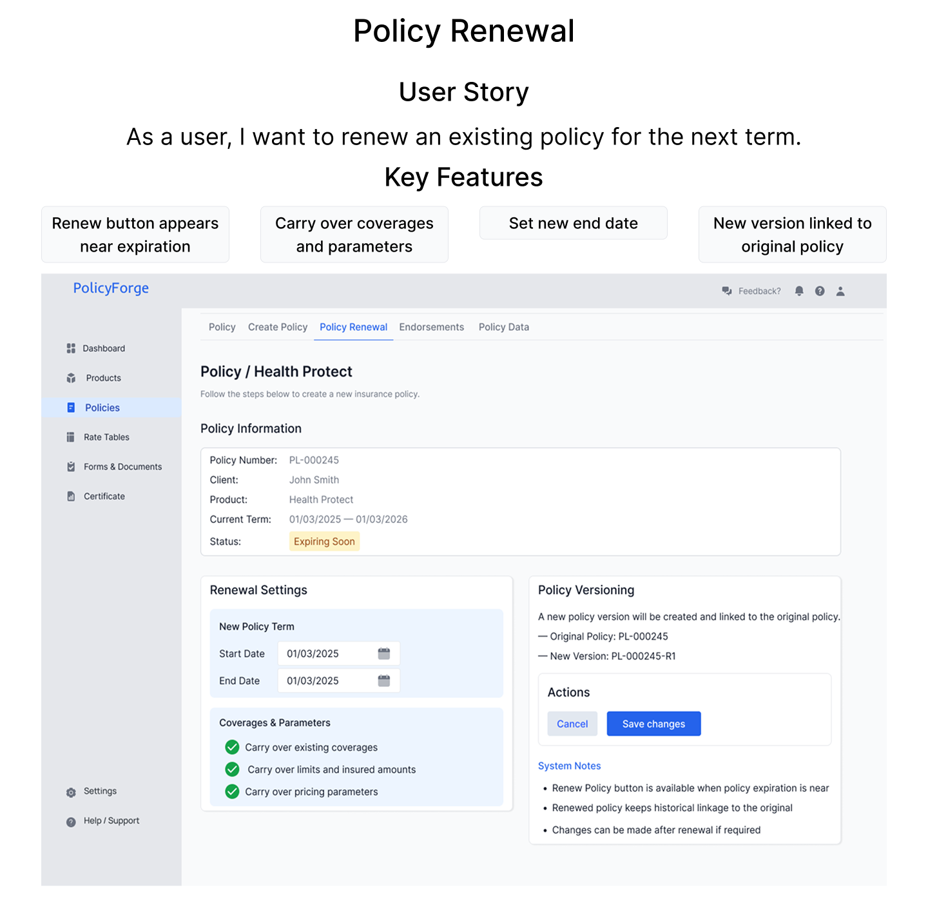This screenshot has height=910, width=928.
Task: Toggle Carry over pricing parameters checkbox
Action: [x=232, y=791]
